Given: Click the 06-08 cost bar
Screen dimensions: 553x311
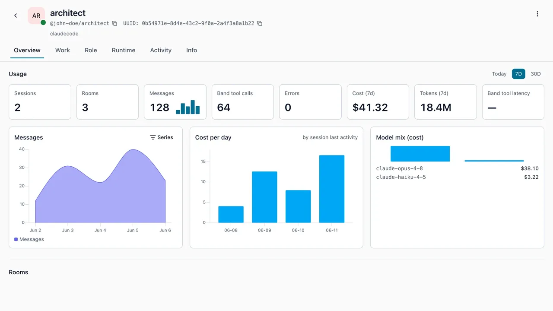Looking at the screenshot, I should click(231, 214).
